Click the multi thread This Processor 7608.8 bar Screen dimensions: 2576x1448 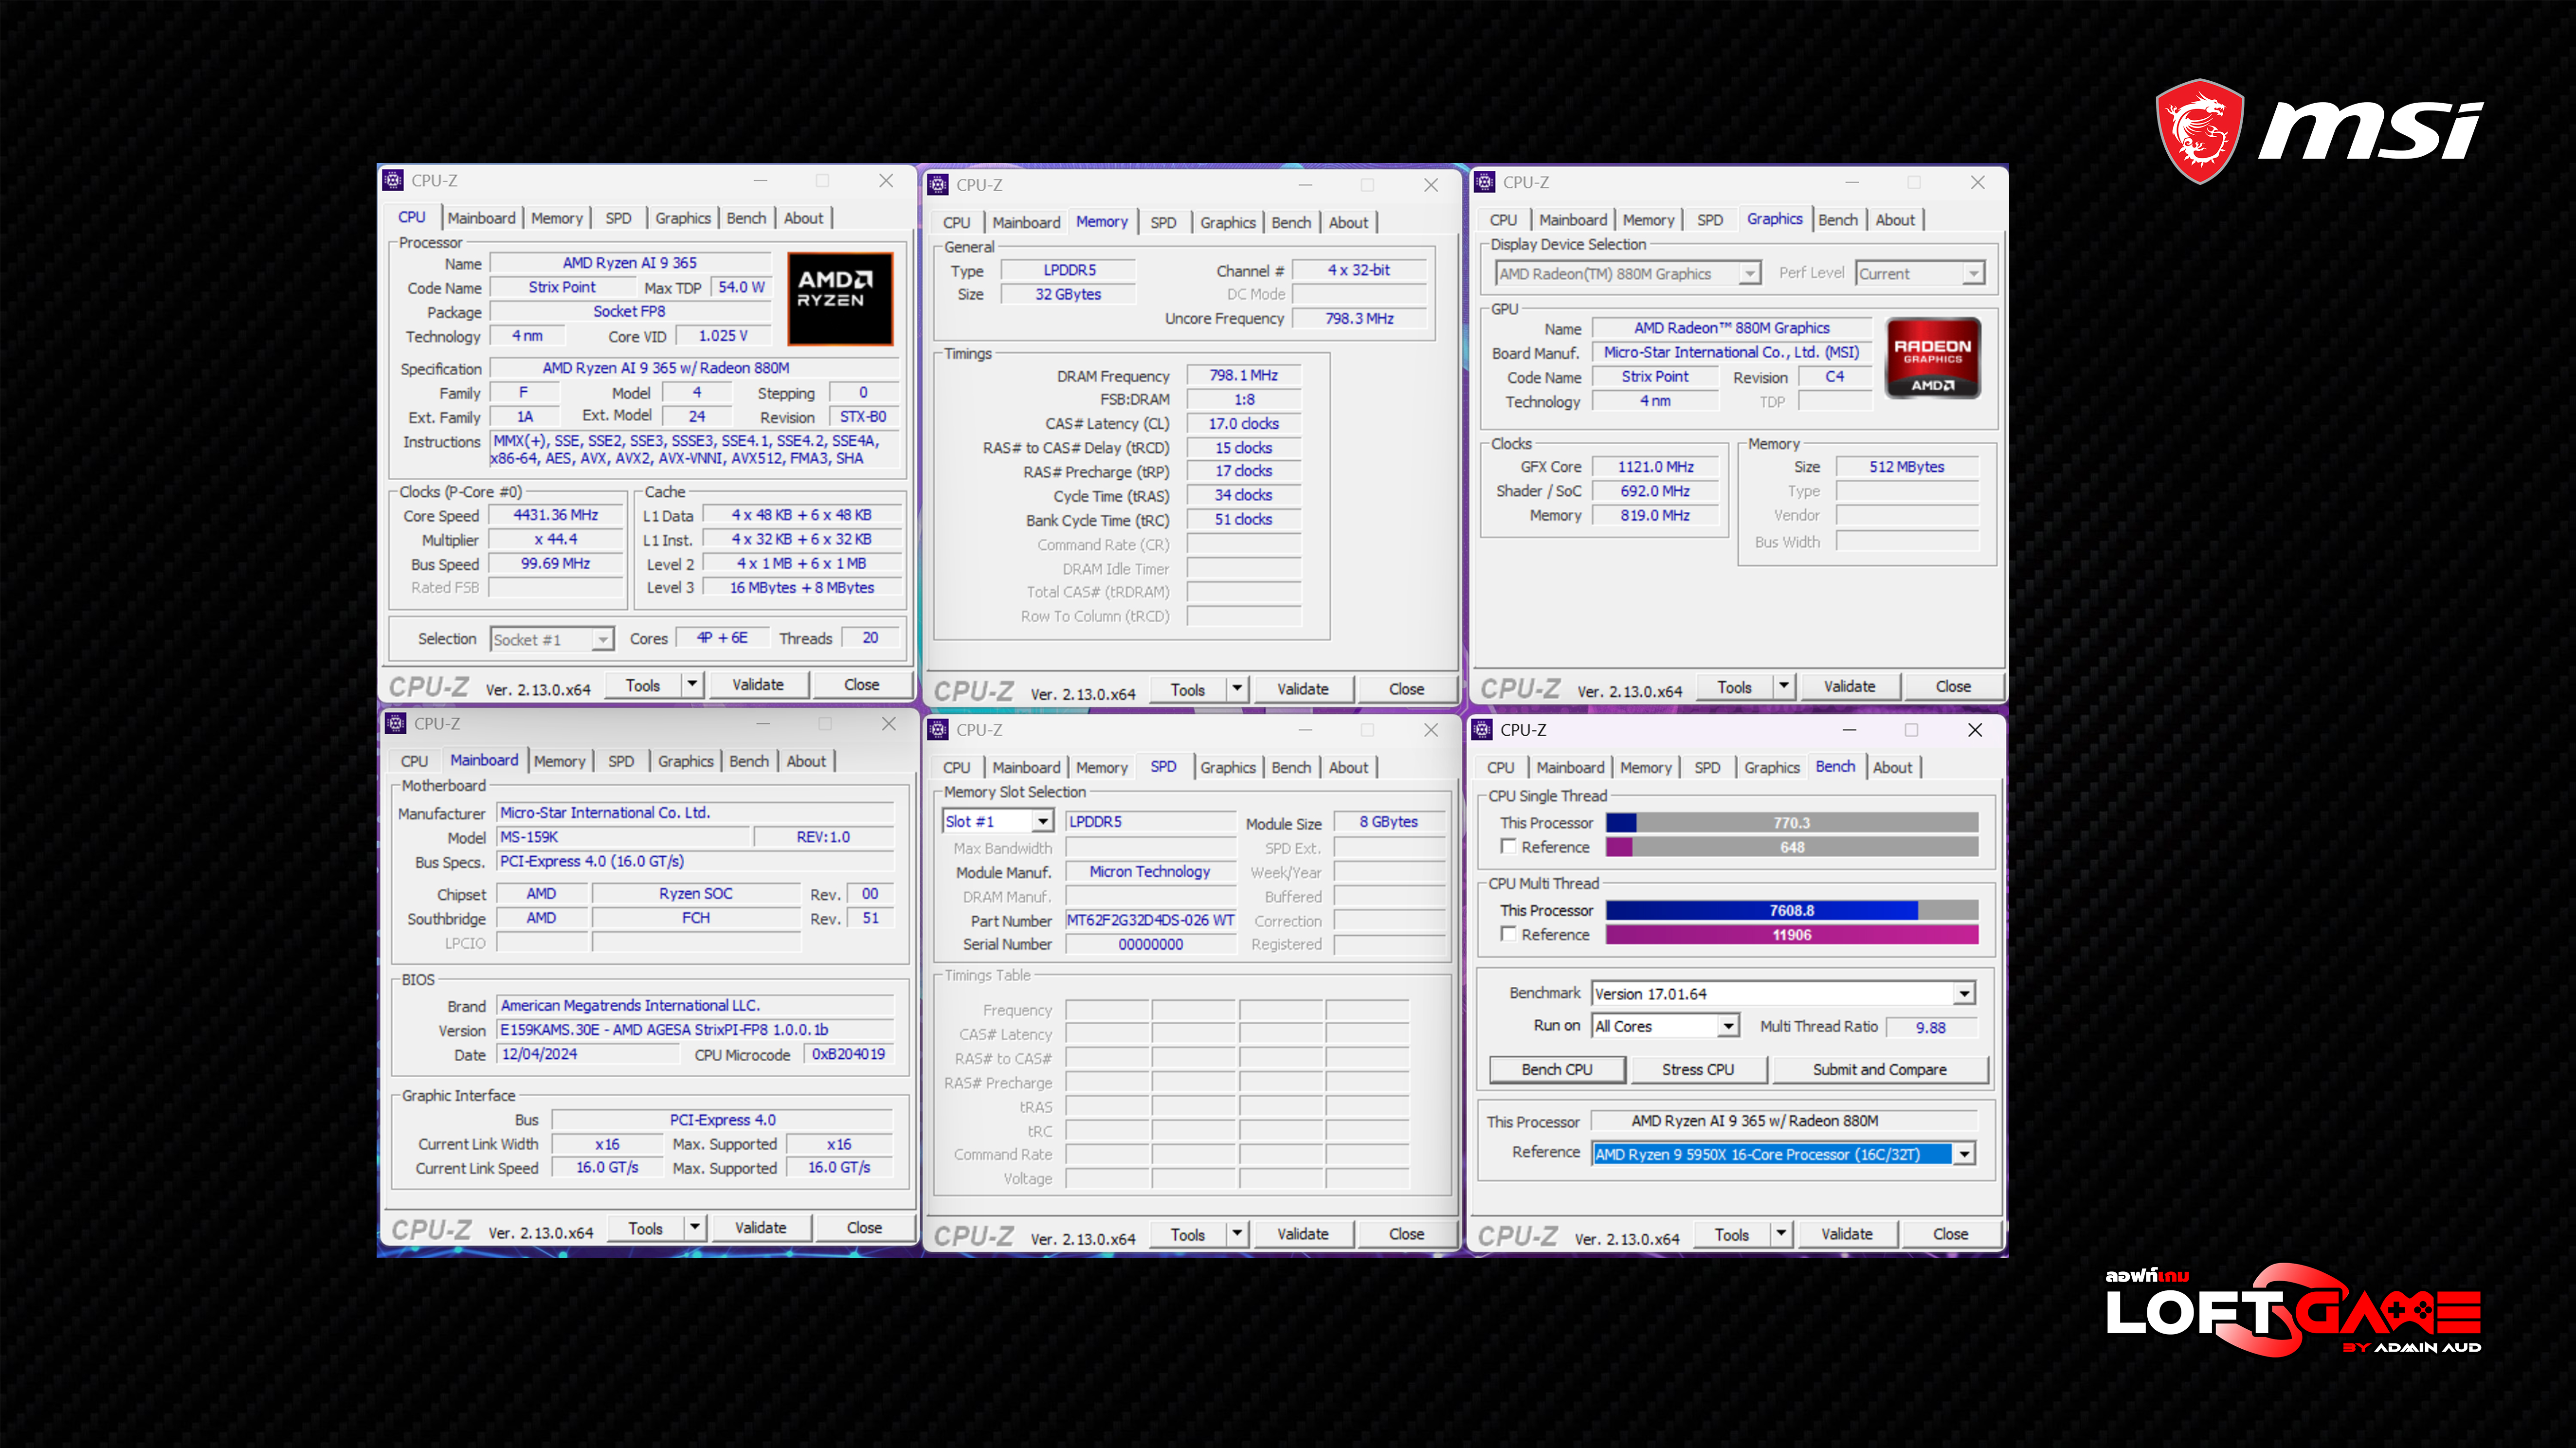[x=1792, y=911]
